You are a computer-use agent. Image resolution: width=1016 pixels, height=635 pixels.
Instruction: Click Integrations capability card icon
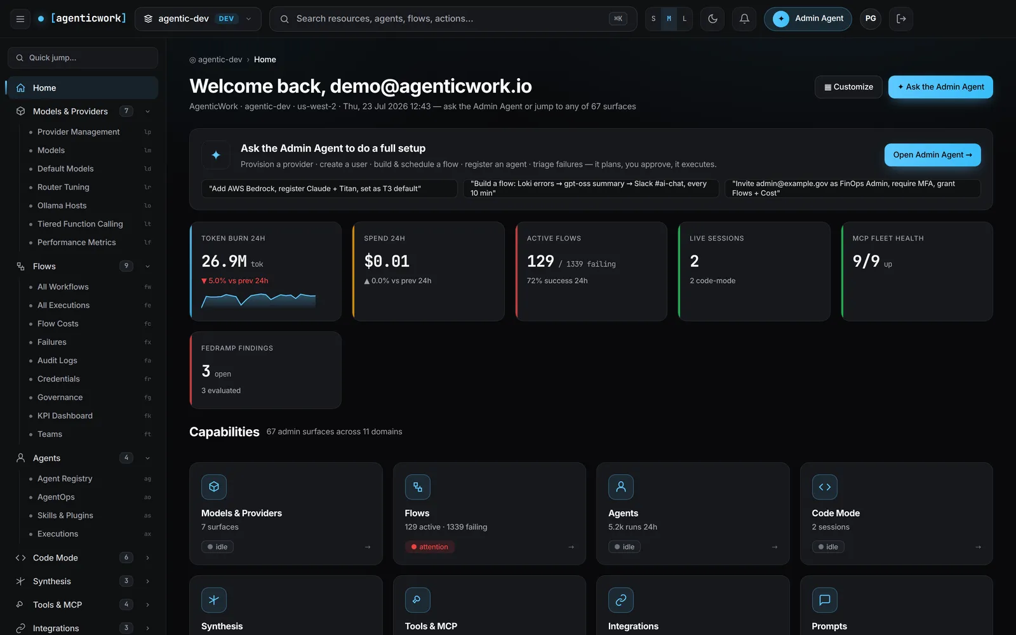pyautogui.click(x=621, y=600)
